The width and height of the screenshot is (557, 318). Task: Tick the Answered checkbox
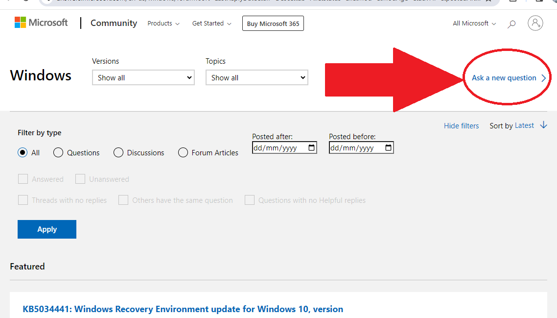click(x=23, y=179)
